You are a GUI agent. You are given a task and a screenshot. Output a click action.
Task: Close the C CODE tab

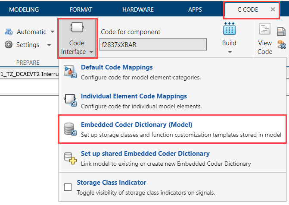[x=272, y=9]
